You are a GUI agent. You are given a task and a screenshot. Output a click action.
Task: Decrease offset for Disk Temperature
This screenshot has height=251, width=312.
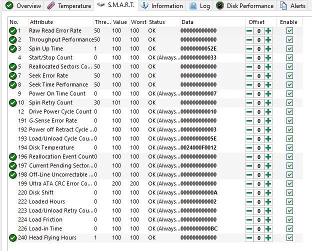249,148
